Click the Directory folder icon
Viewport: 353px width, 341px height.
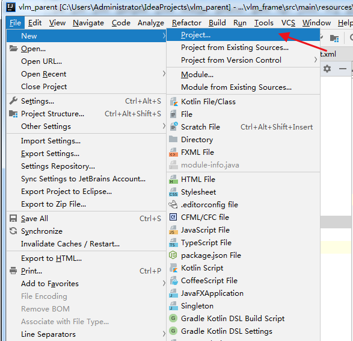(173, 139)
